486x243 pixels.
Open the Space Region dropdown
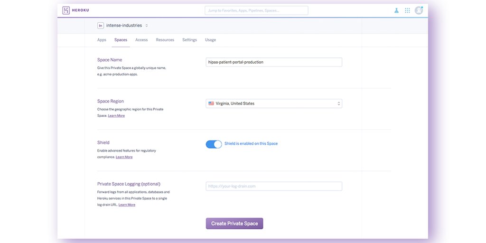click(x=274, y=103)
